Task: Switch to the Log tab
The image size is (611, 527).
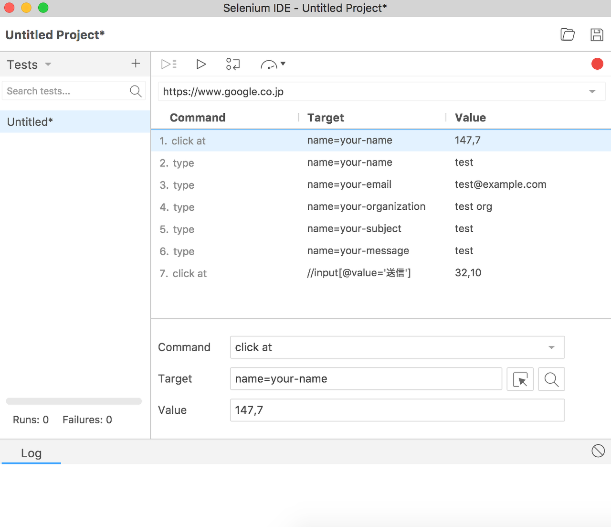Action: coord(31,453)
